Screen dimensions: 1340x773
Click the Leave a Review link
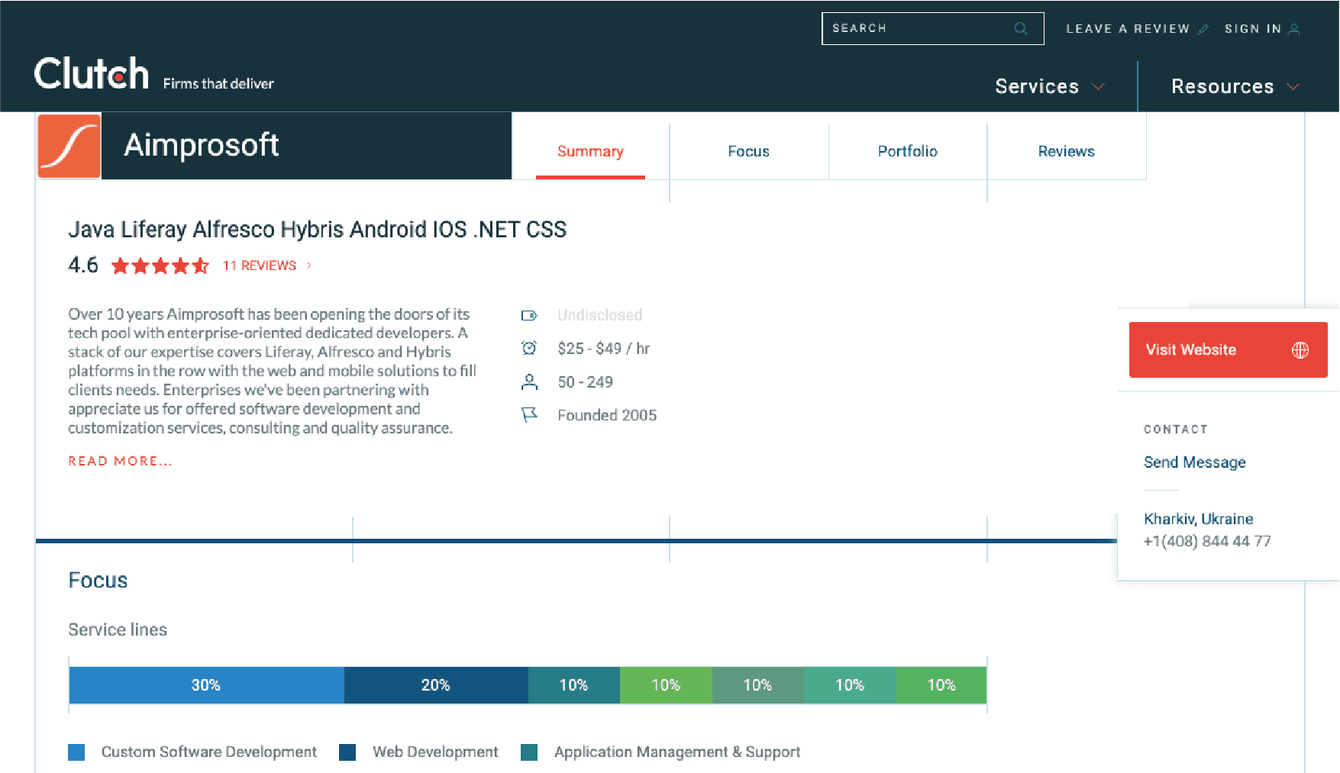pos(1128,29)
